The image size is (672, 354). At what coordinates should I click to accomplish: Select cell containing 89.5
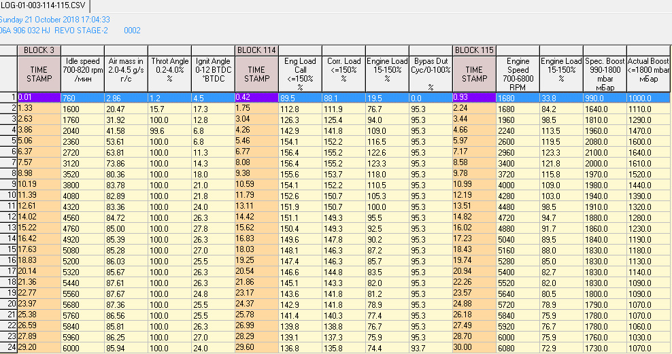pos(300,98)
